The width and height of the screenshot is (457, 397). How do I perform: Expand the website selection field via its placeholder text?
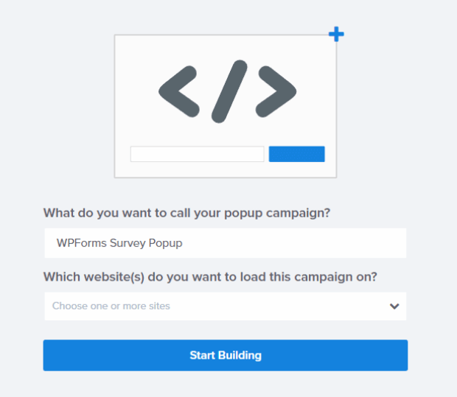pyautogui.click(x=111, y=306)
